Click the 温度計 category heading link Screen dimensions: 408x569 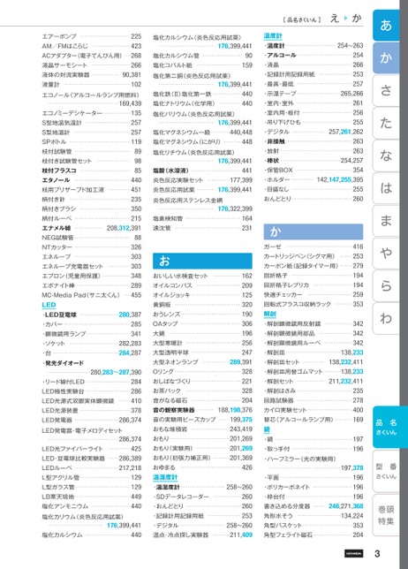click(273, 36)
